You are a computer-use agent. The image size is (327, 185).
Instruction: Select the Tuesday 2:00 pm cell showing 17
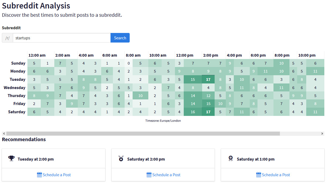(x=208, y=79)
